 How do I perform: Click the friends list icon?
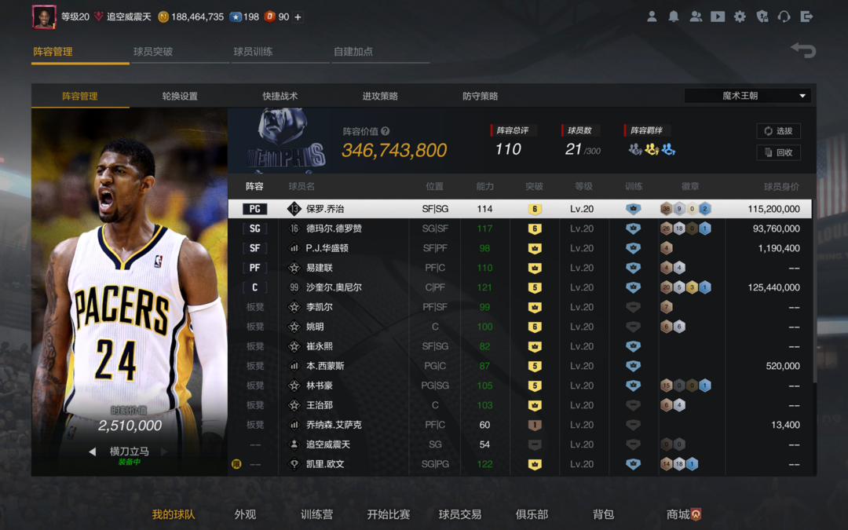pyautogui.click(x=696, y=16)
